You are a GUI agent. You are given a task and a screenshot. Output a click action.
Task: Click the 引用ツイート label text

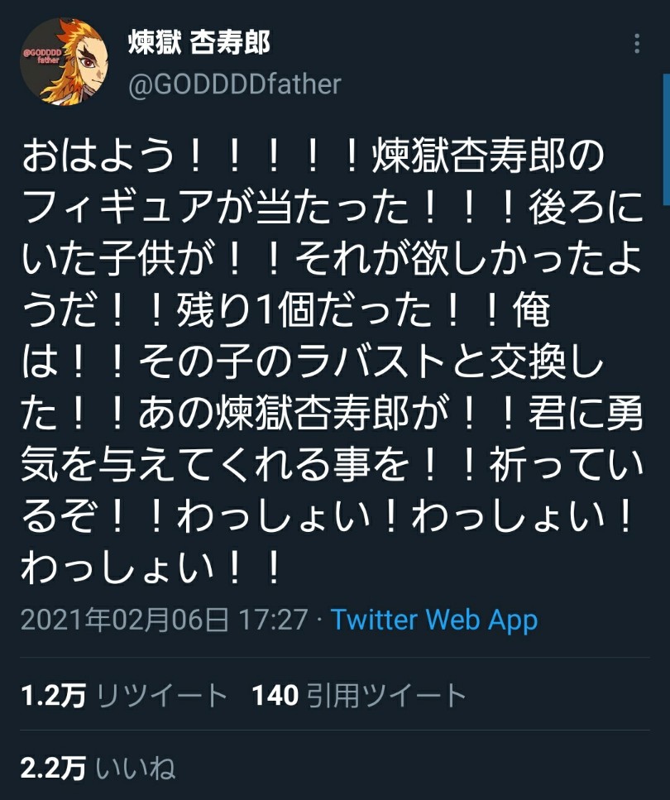[387, 696]
